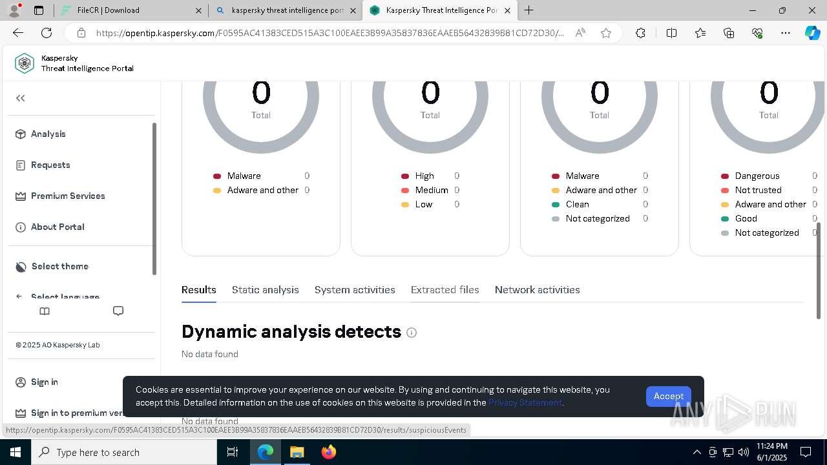827x465 pixels.
Task: Close the FileCR Download tab
Action: [x=198, y=10]
